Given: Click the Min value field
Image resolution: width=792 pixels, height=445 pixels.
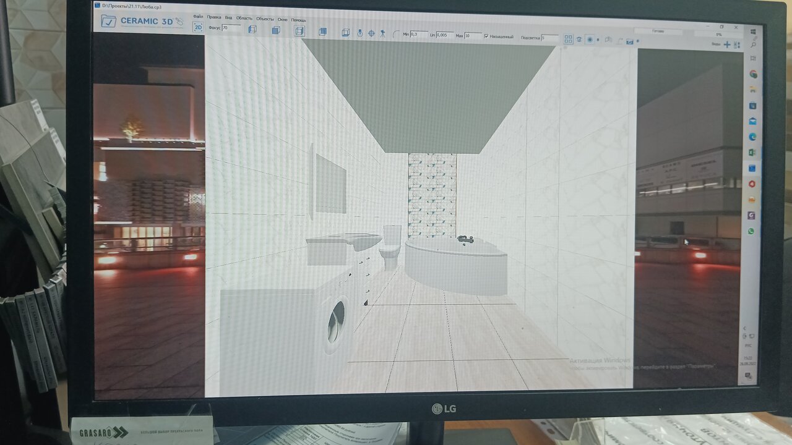Looking at the screenshot, I should (419, 35).
